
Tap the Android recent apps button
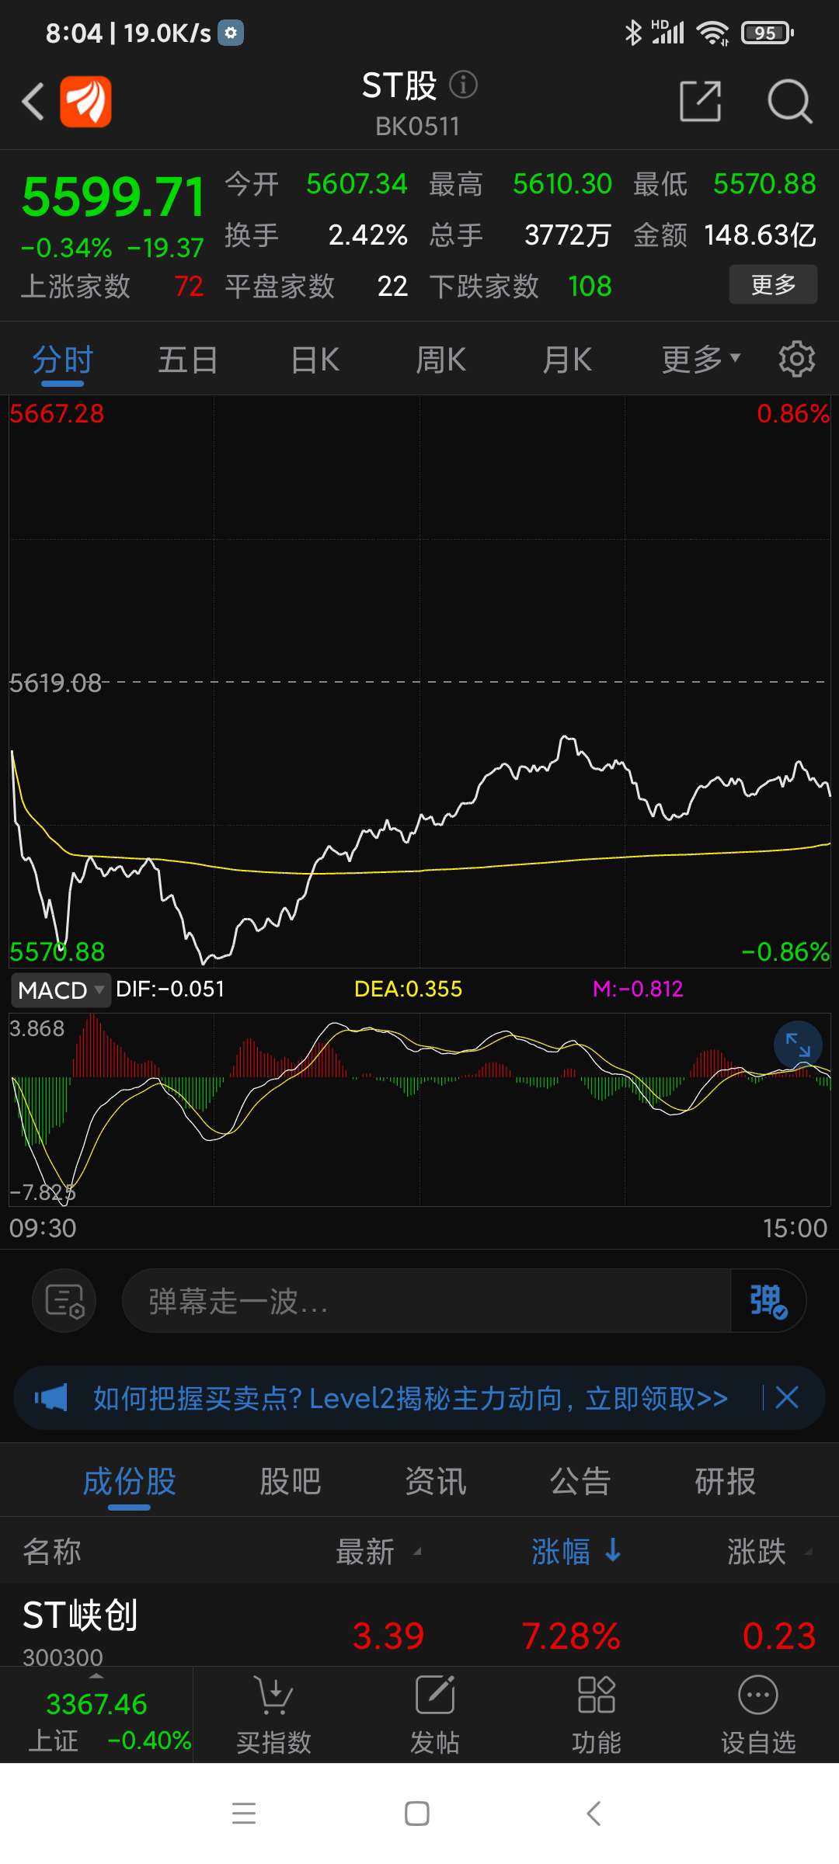(244, 1814)
